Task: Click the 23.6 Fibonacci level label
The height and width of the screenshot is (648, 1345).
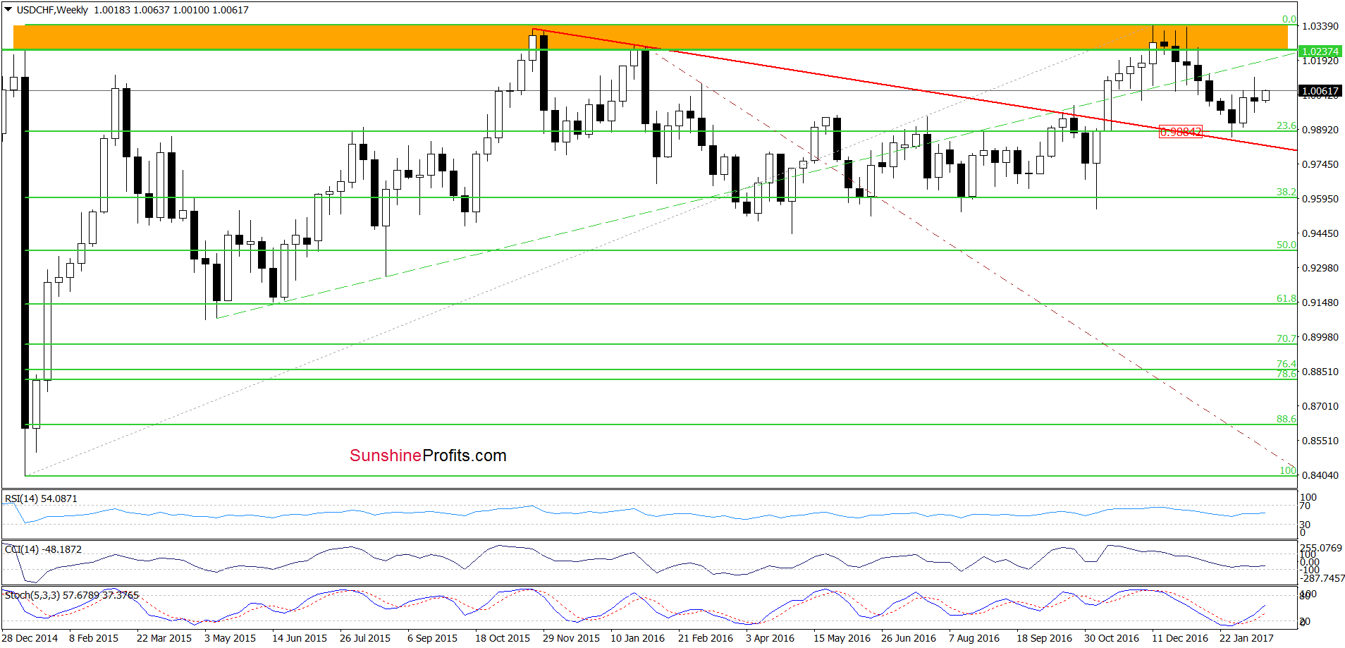Action: 1286,126
